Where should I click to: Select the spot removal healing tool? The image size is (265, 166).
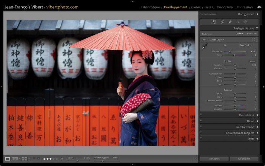coord(230,22)
